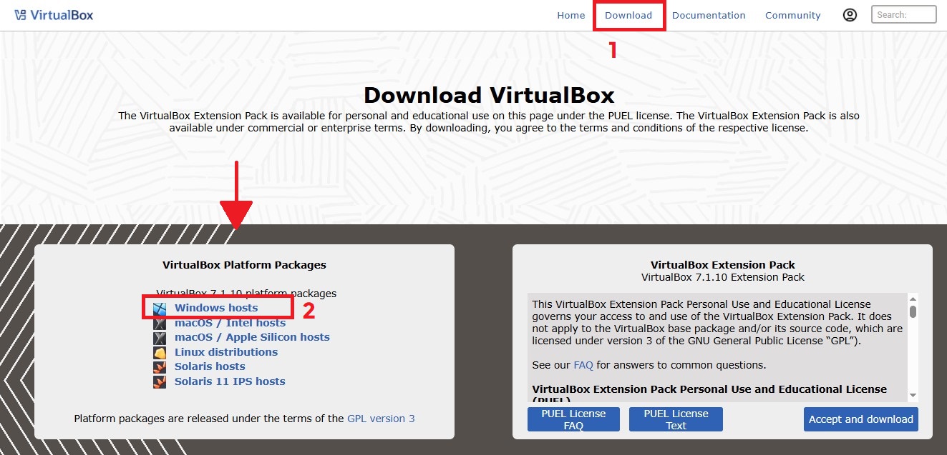Open the Download menu item
This screenshot has width=947, height=455.
(x=628, y=15)
